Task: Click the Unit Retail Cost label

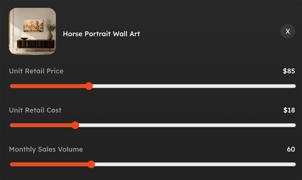Action: coord(35,110)
